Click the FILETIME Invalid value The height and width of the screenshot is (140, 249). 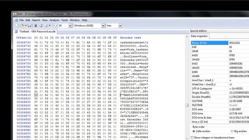233,105
